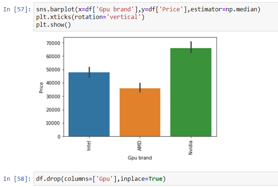Image resolution: width=278 pixels, height=187 pixels.
Task: Click the 60000 y-axis tick label
Action: pyautogui.click(x=53, y=57)
